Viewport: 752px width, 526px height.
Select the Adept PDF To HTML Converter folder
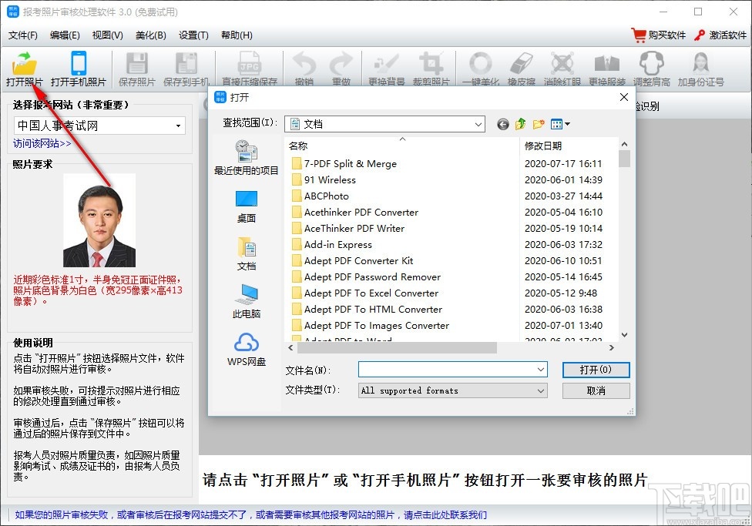tap(367, 310)
